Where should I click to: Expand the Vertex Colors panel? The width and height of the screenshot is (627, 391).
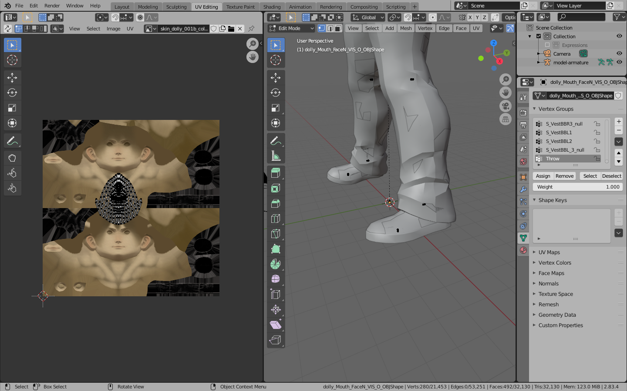click(555, 263)
